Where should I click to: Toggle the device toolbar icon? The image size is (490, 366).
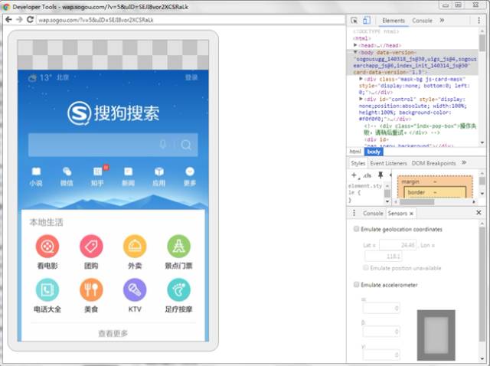coord(366,21)
